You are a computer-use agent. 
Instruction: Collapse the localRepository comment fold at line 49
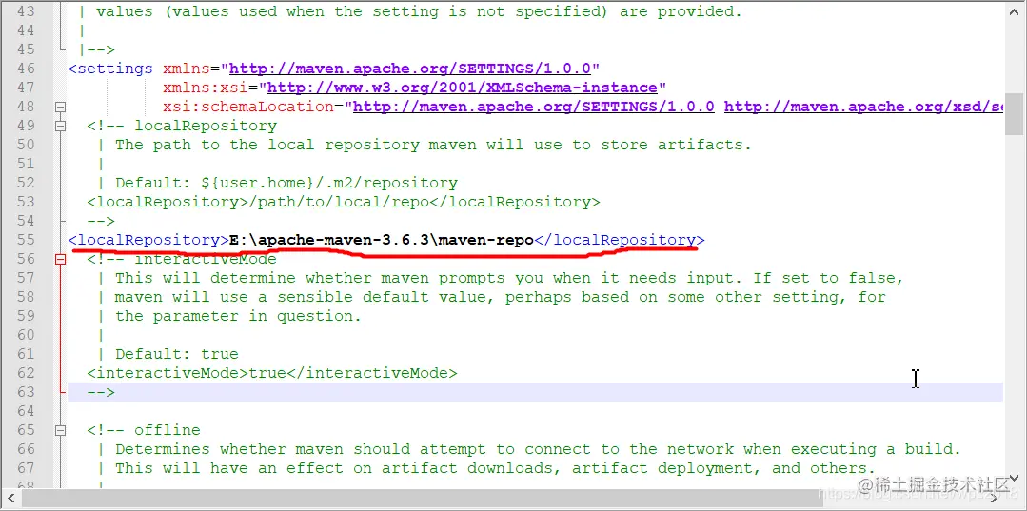tap(60, 126)
